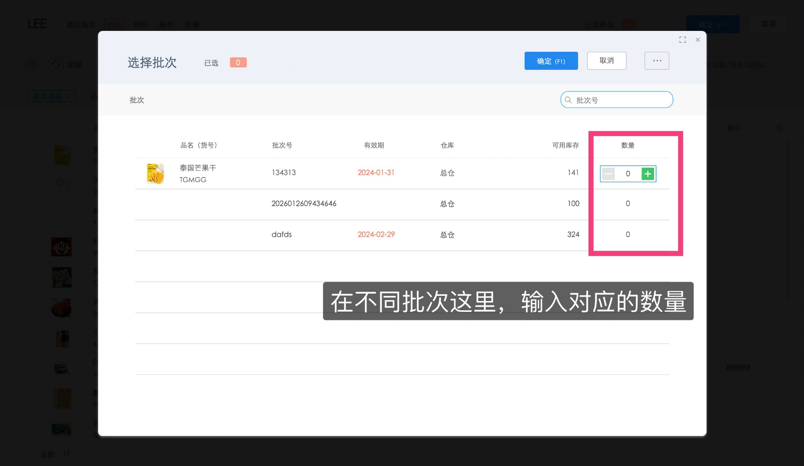Switch to the 服务 tab
The image size is (804, 466).
click(166, 24)
